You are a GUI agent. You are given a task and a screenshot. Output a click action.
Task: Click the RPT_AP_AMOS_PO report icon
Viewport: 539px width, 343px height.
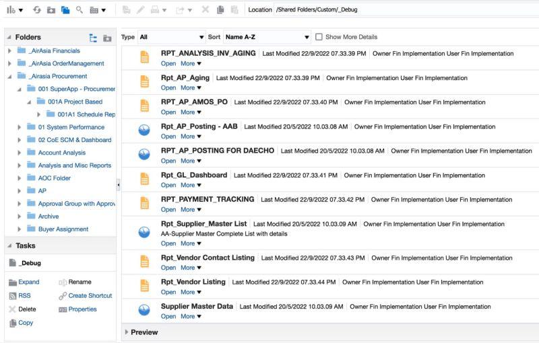coord(144,106)
